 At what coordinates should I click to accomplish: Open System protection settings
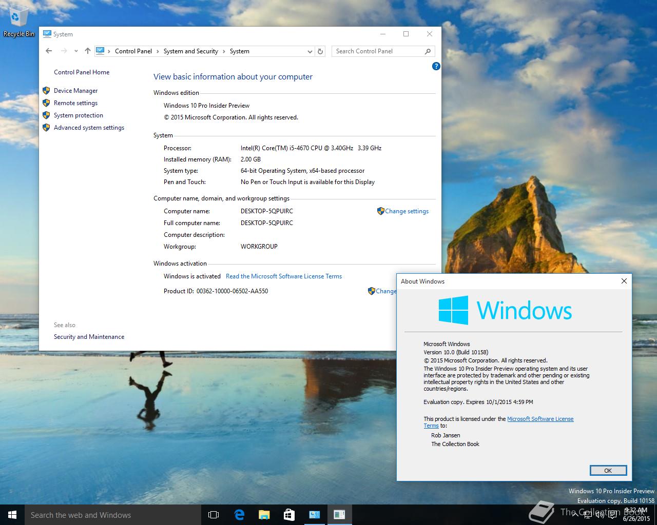(x=79, y=115)
